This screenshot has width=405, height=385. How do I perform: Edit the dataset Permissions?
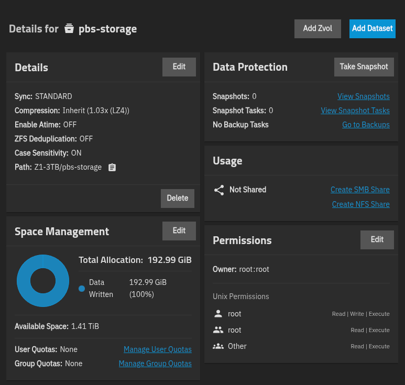tap(377, 240)
